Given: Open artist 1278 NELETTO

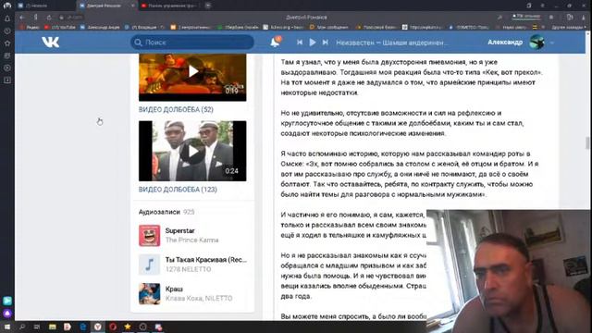Looking at the screenshot, I should tap(188, 269).
